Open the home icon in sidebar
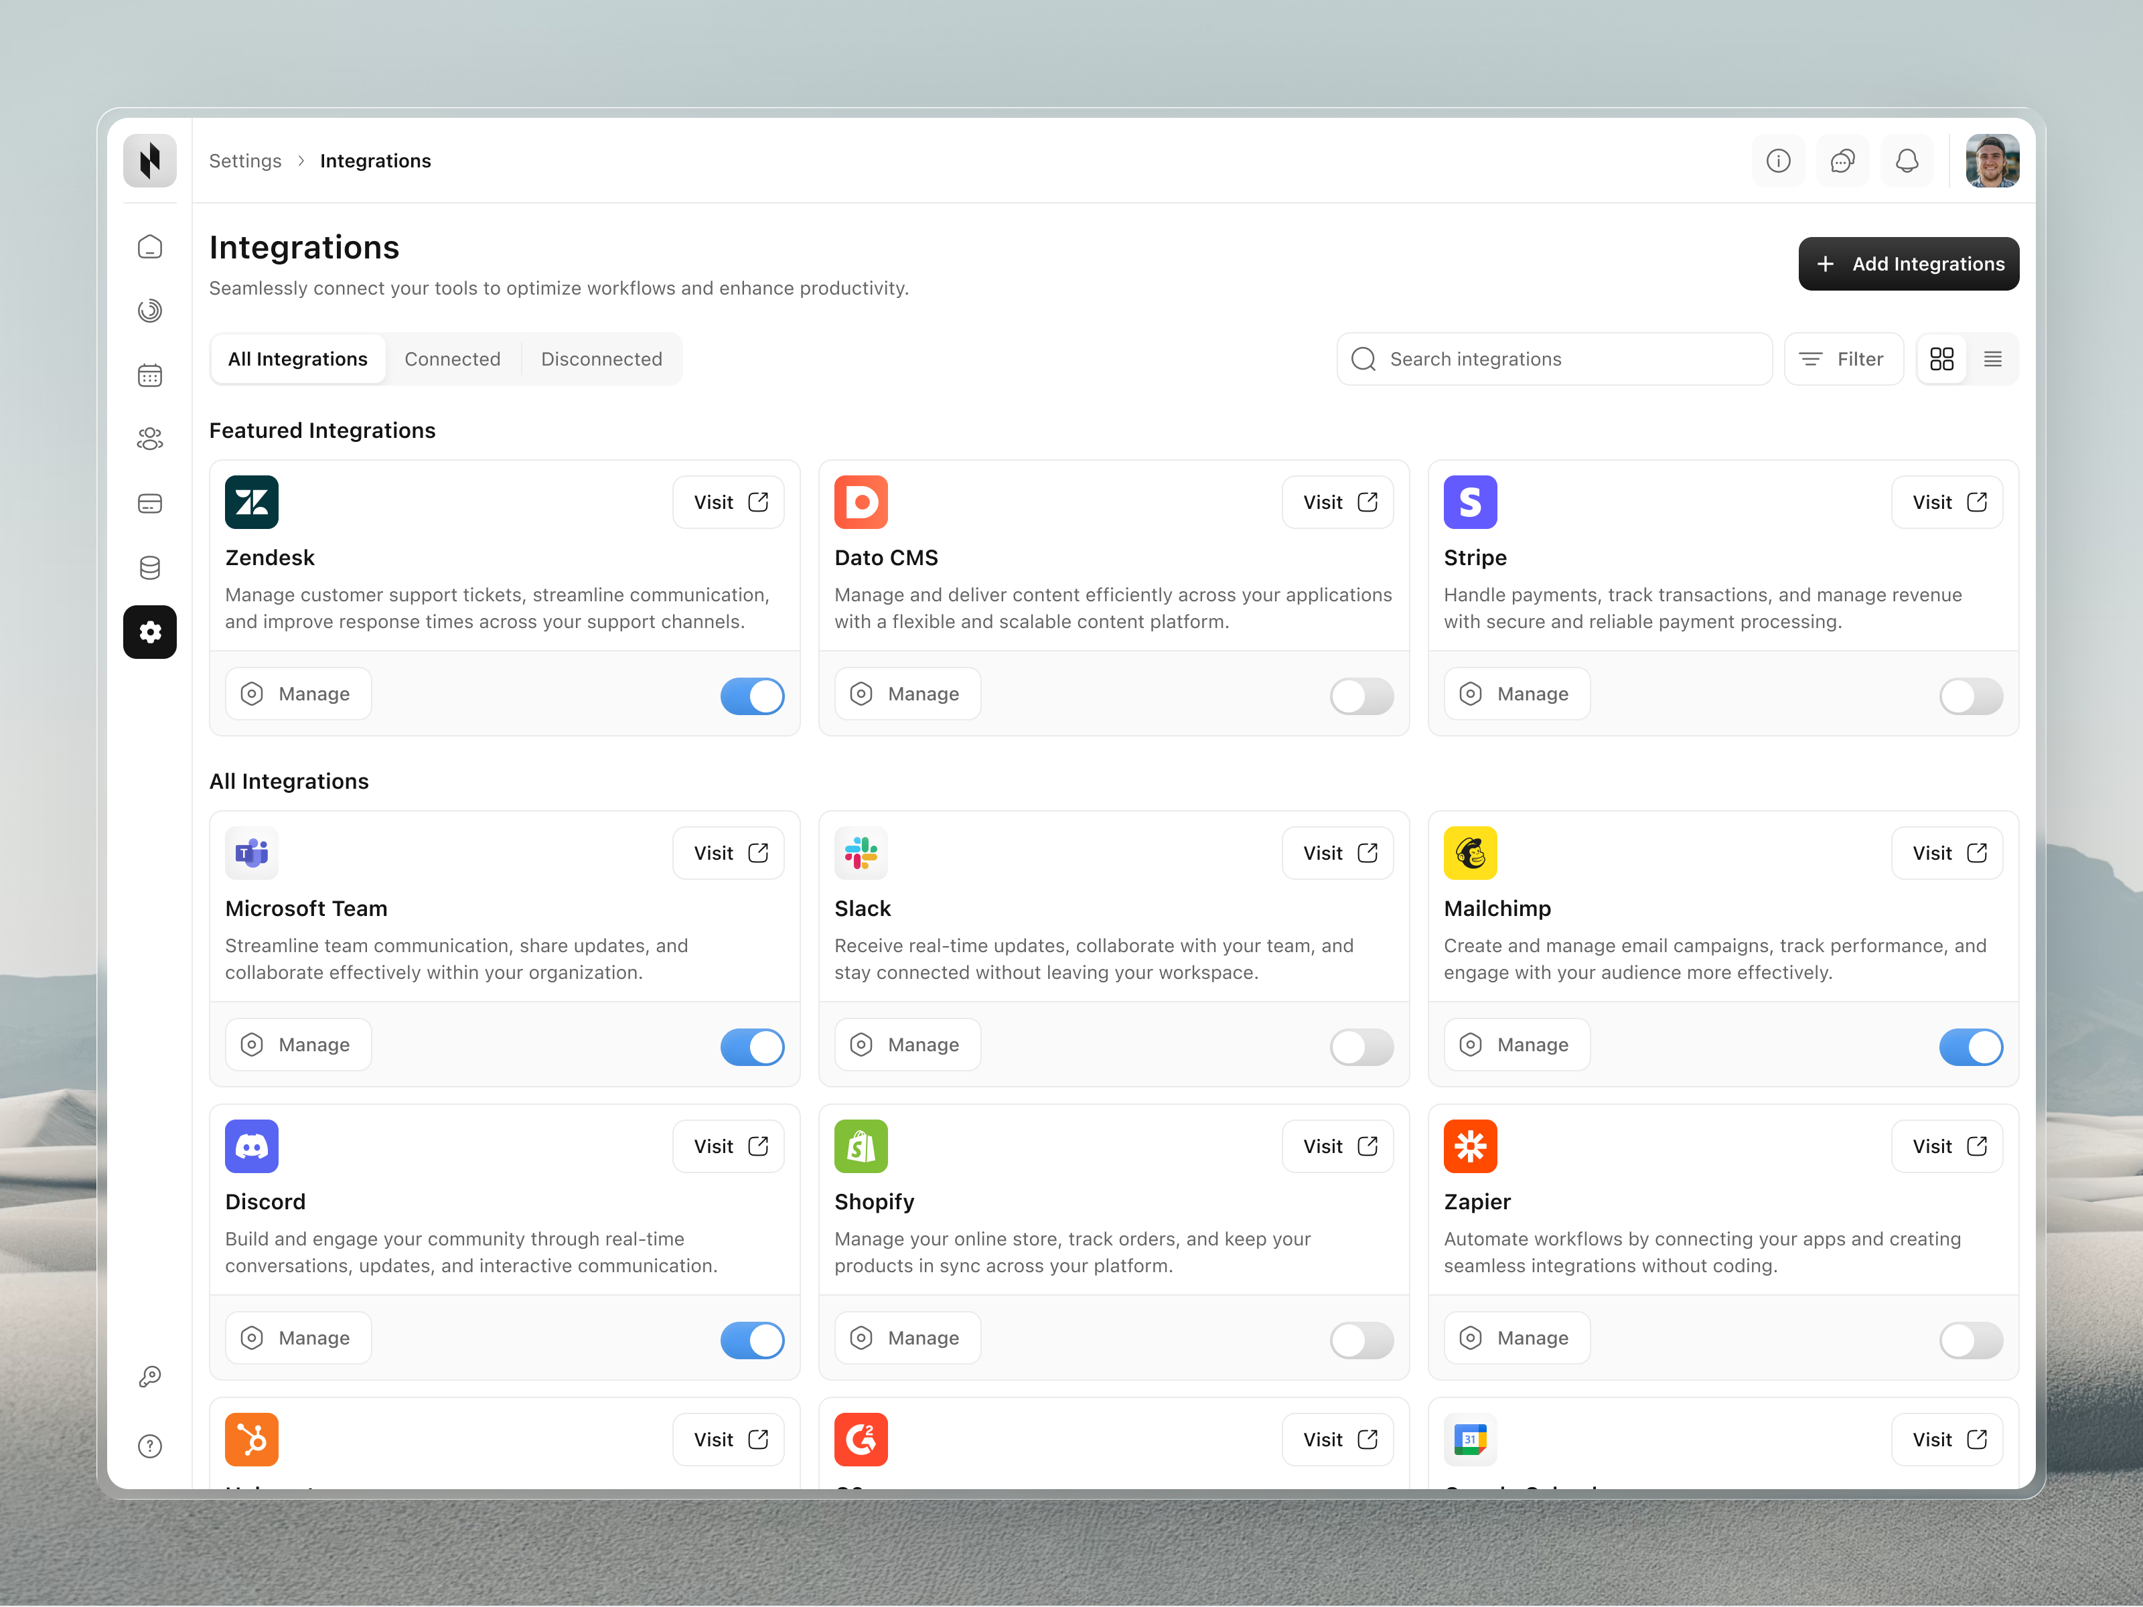This screenshot has width=2143, height=1607. (150, 247)
